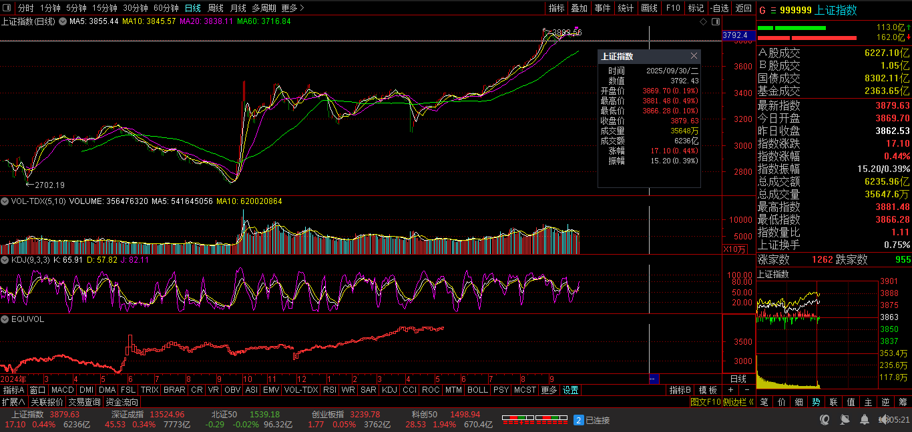Click the plus button to add indicator pane
The height and width of the screenshot is (432, 912).
[x=730, y=390]
